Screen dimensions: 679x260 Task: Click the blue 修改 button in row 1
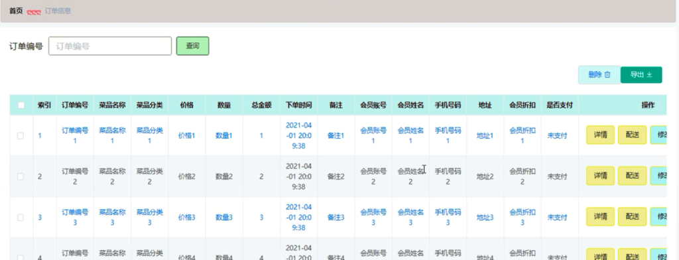[658, 135]
